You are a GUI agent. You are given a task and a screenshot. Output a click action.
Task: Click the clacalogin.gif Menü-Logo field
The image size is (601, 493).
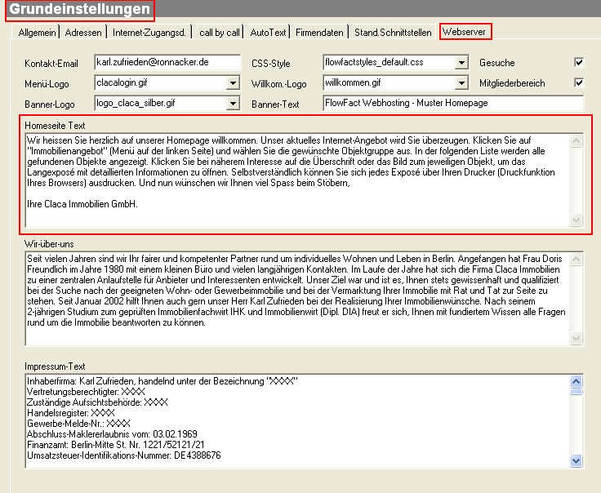pos(161,82)
